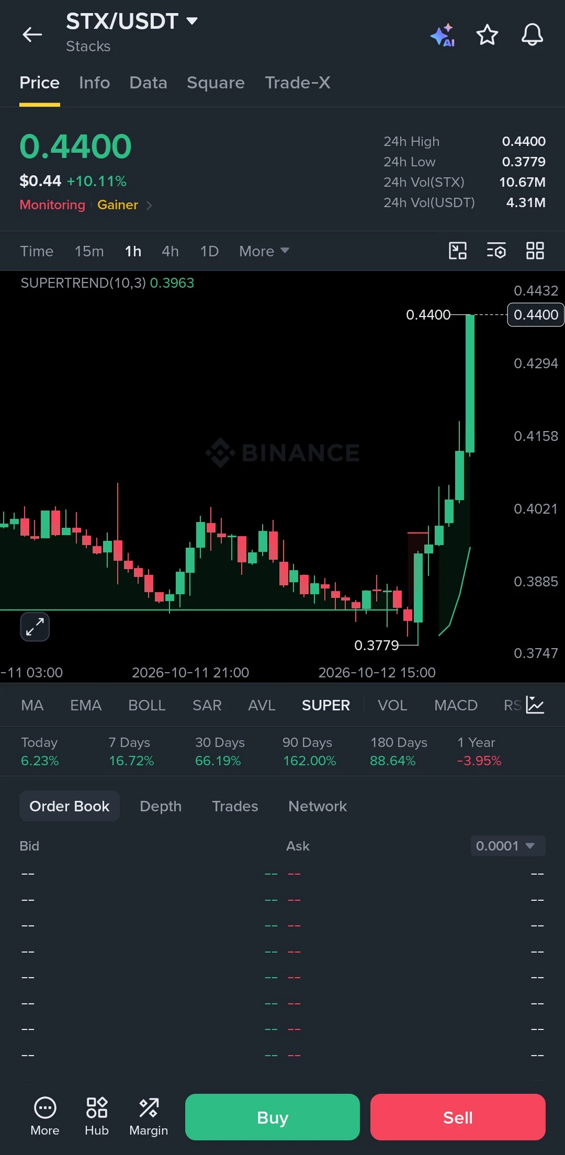Expand chart to fullscreen
Image resolution: width=565 pixels, height=1155 pixels.
(x=35, y=627)
